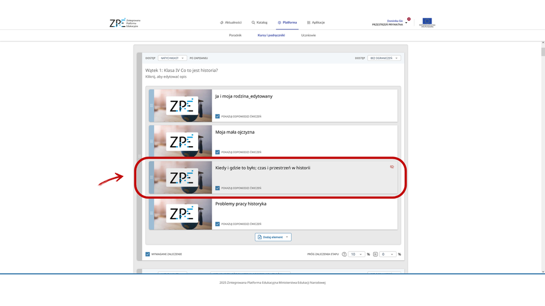Screen dimensions: 545x306
Task: Click the 'Ja i moja rodzina_edytowany' thumbnail image
Action: (x=183, y=105)
